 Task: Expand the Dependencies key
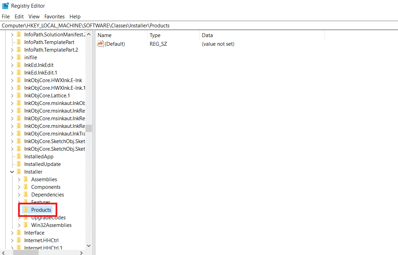[x=19, y=195]
